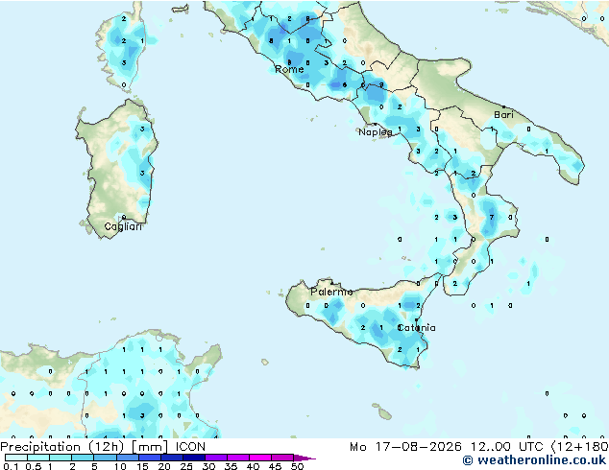
Task: Click the 30 legend scale label
Action: [x=208, y=466]
